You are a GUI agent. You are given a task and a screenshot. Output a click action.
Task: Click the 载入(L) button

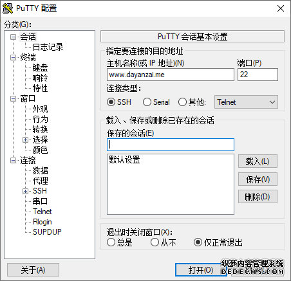pos(258,161)
